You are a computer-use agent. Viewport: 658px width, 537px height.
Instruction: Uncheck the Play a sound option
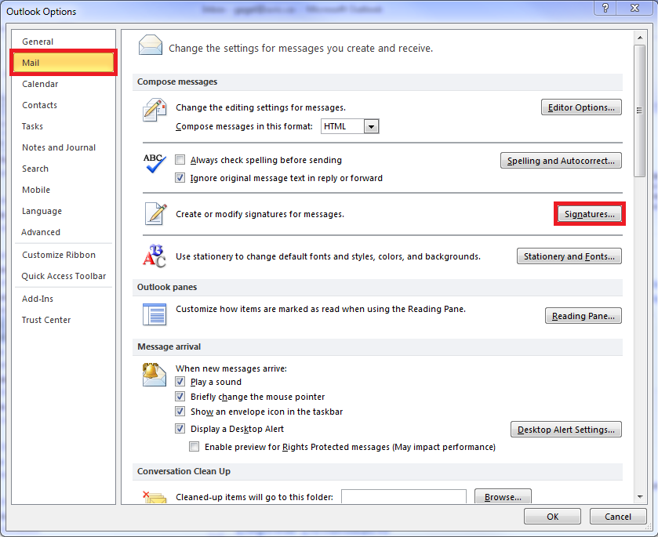point(180,382)
